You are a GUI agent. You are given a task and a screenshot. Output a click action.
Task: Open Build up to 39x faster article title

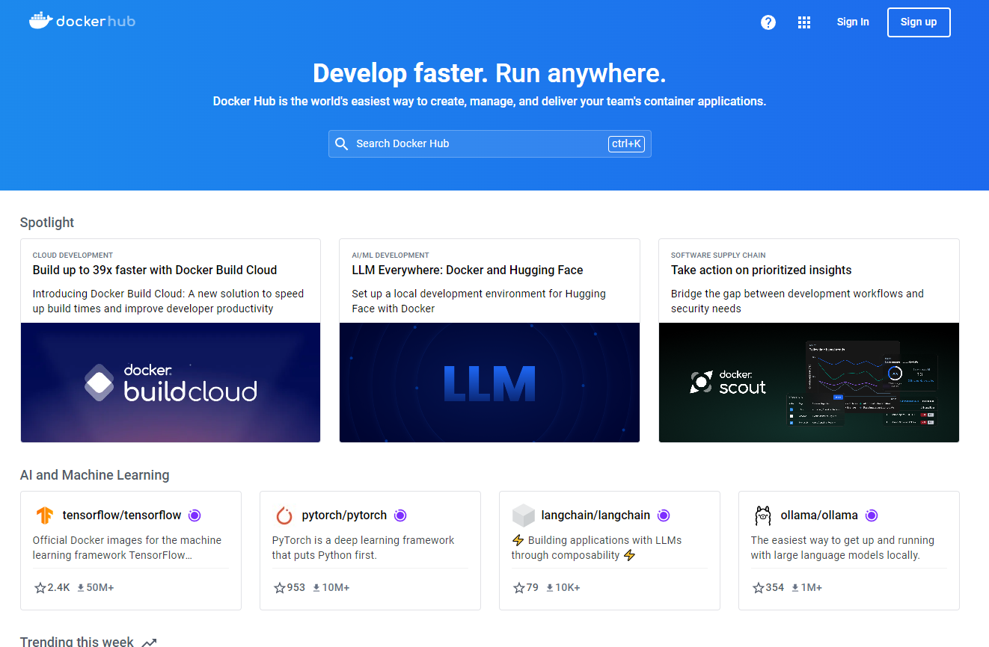(155, 270)
